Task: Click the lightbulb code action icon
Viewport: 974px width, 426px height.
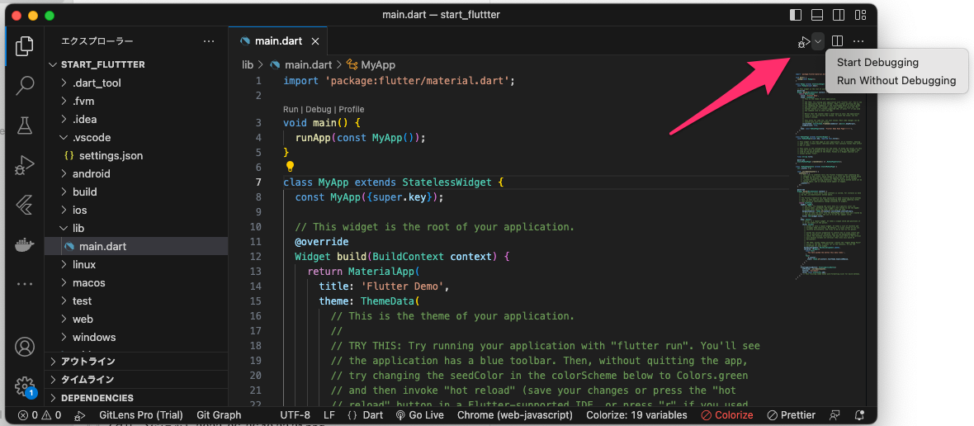Action: click(x=289, y=167)
